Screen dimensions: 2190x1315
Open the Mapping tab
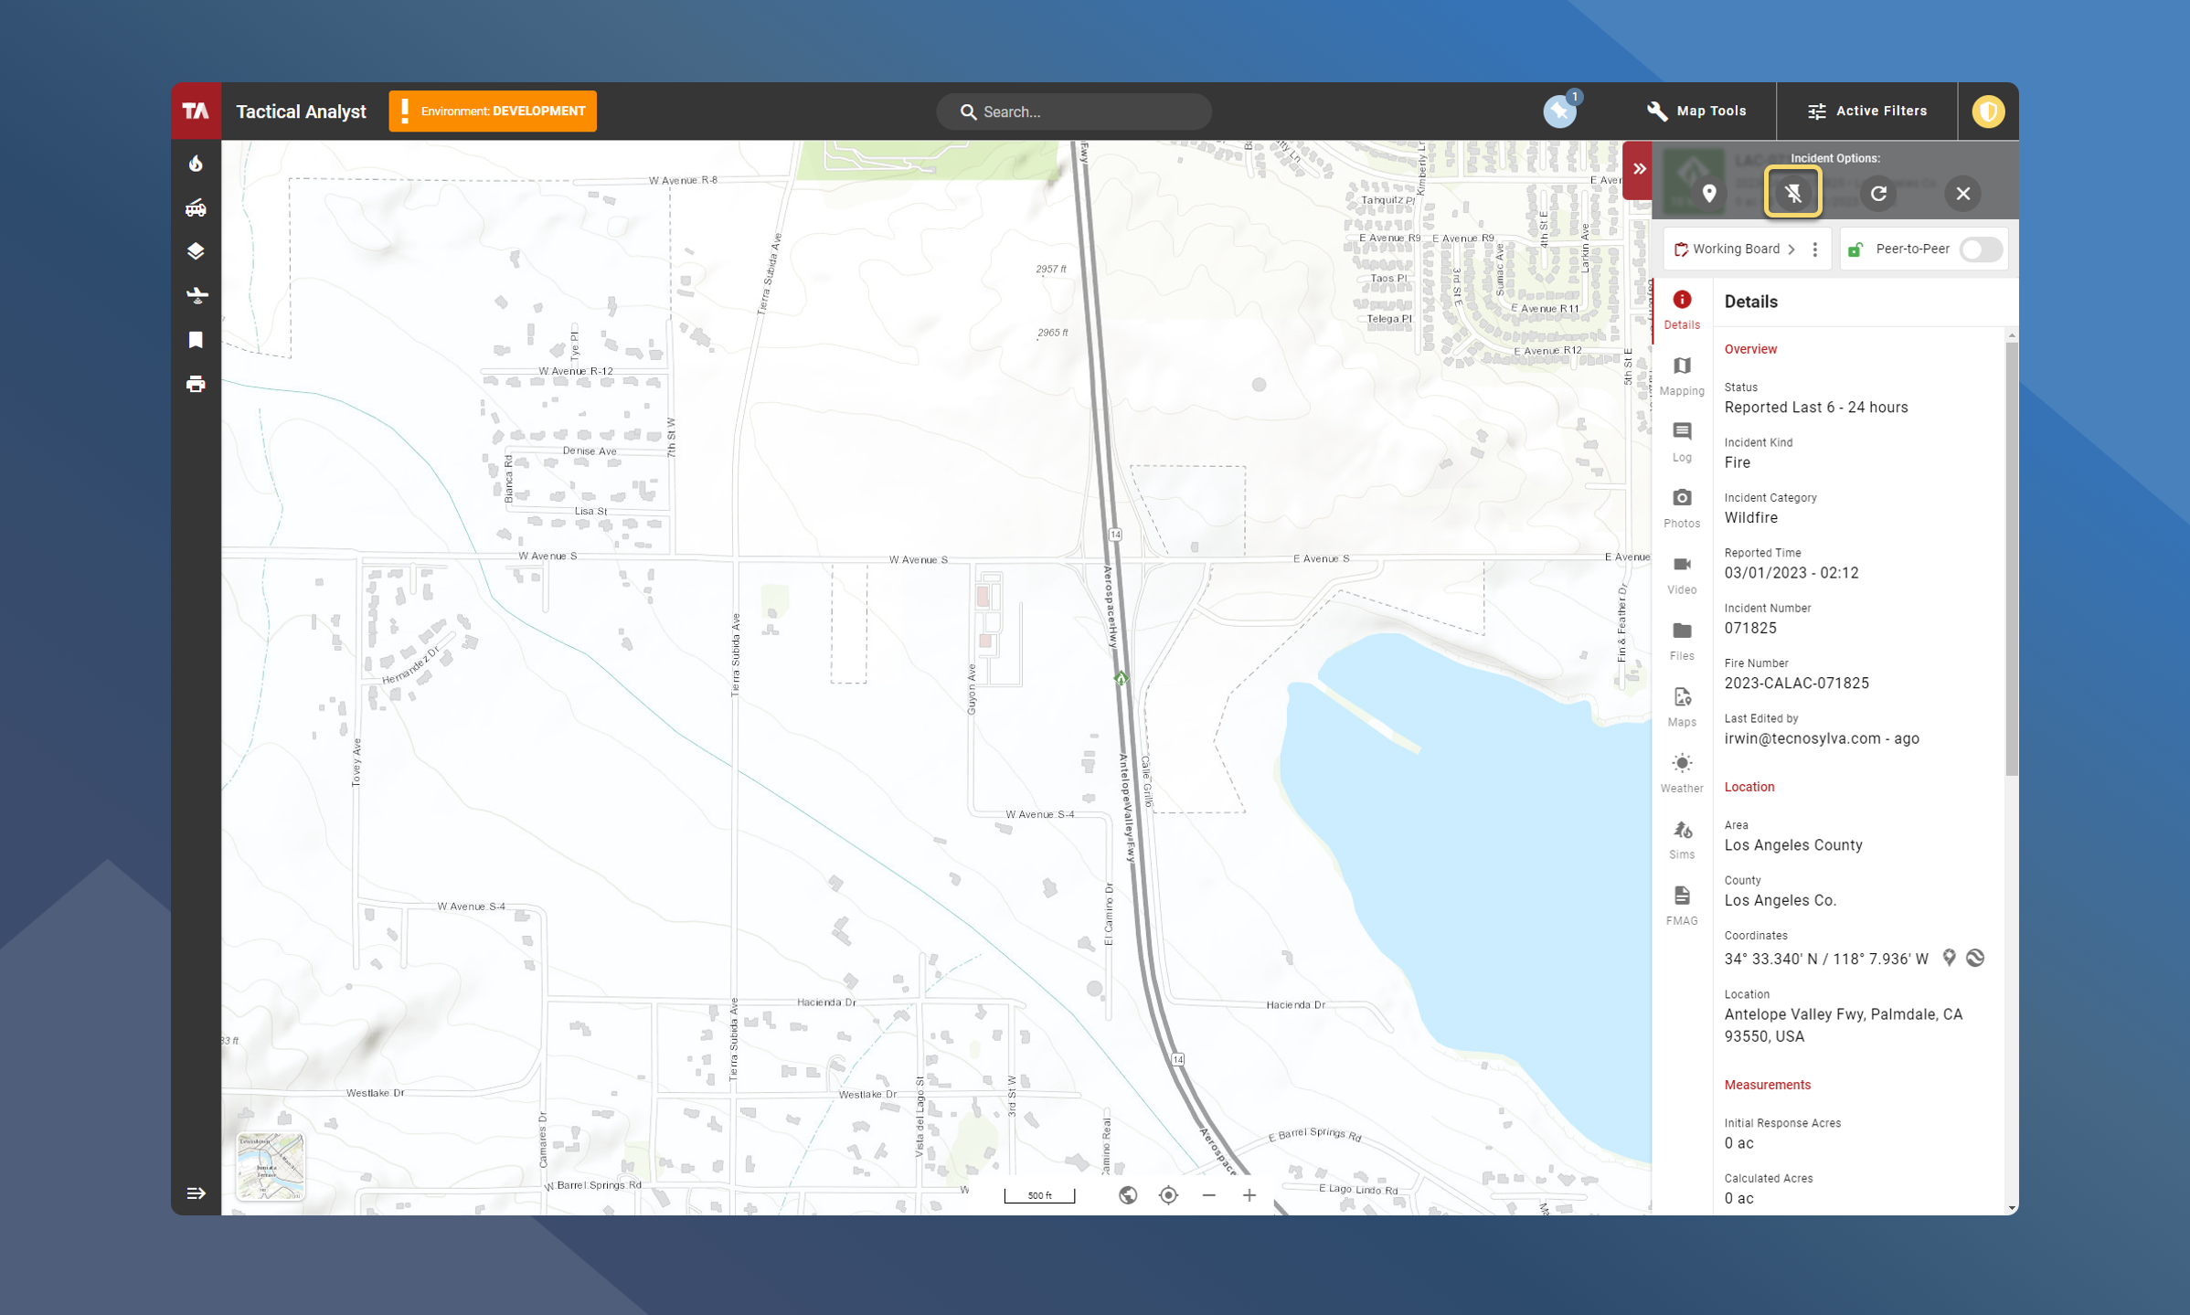tap(1681, 375)
